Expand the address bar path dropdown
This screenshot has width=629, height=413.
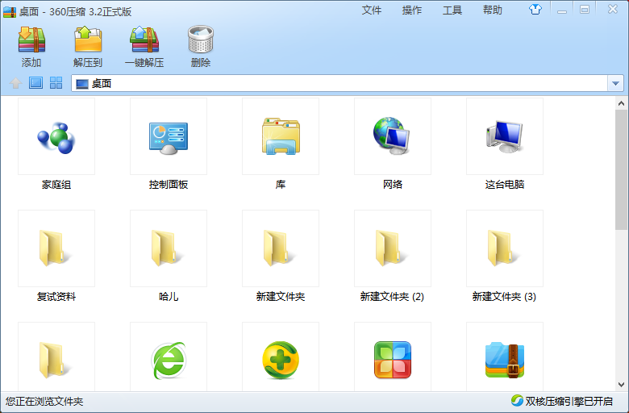[615, 83]
